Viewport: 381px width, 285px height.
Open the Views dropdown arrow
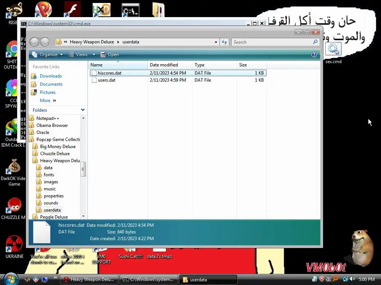tap(94, 55)
